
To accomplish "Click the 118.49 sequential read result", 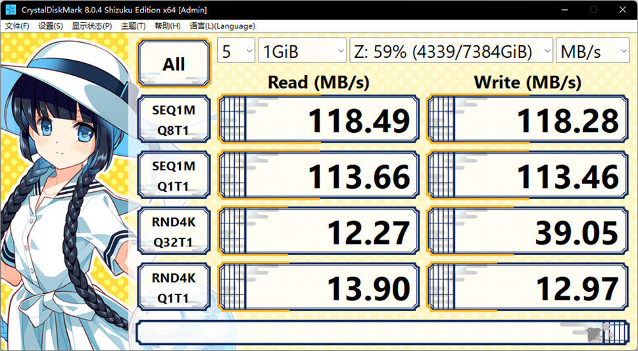I will [319, 119].
